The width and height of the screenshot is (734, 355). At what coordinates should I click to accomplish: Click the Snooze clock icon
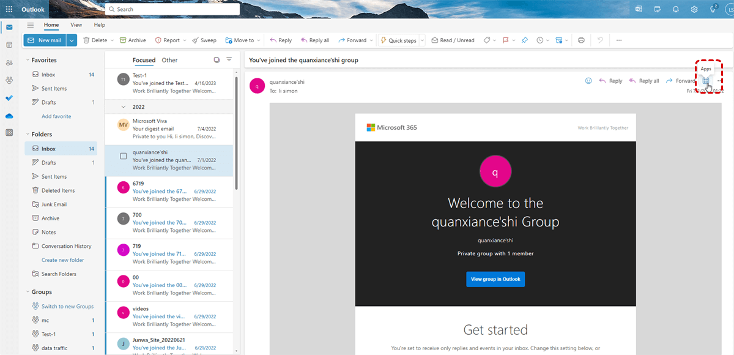(x=539, y=40)
